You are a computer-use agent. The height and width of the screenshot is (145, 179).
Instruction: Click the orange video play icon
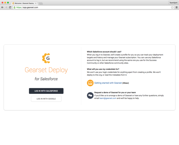pyautogui.click(x=90, y=83)
